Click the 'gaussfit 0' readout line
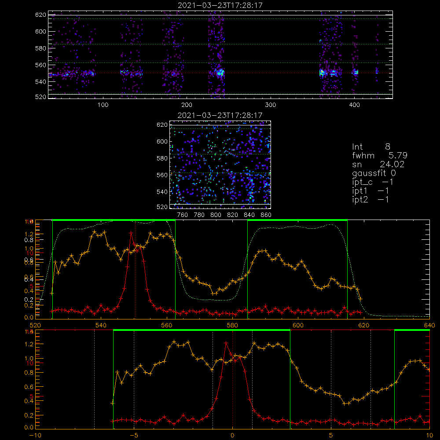Viewport: 440px width, 440px height. coord(374,173)
